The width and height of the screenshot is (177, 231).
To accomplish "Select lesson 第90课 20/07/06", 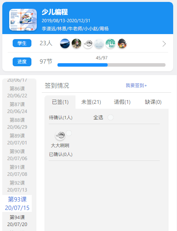I will [17, 155].
